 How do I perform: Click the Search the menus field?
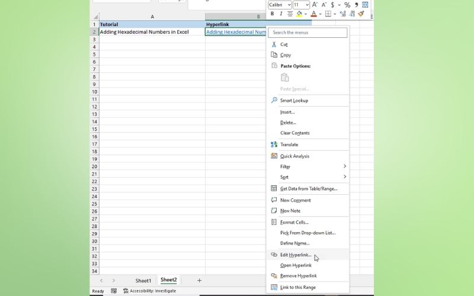pyautogui.click(x=308, y=33)
